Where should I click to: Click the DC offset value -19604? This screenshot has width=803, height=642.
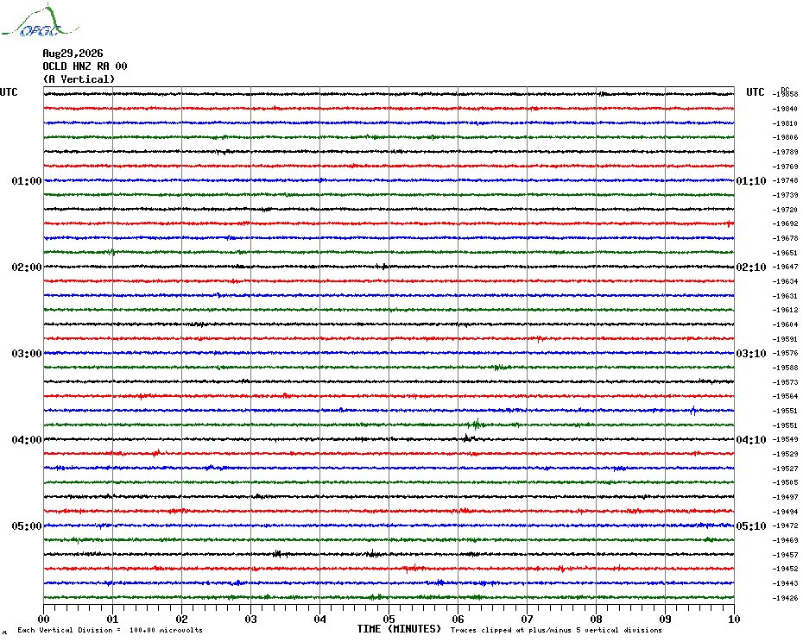[785, 324]
